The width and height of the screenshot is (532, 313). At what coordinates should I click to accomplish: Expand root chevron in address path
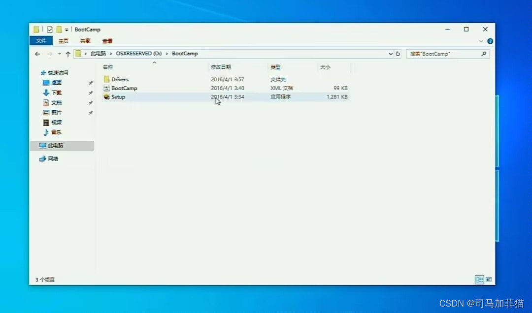pyautogui.click(x=86, y=54)
